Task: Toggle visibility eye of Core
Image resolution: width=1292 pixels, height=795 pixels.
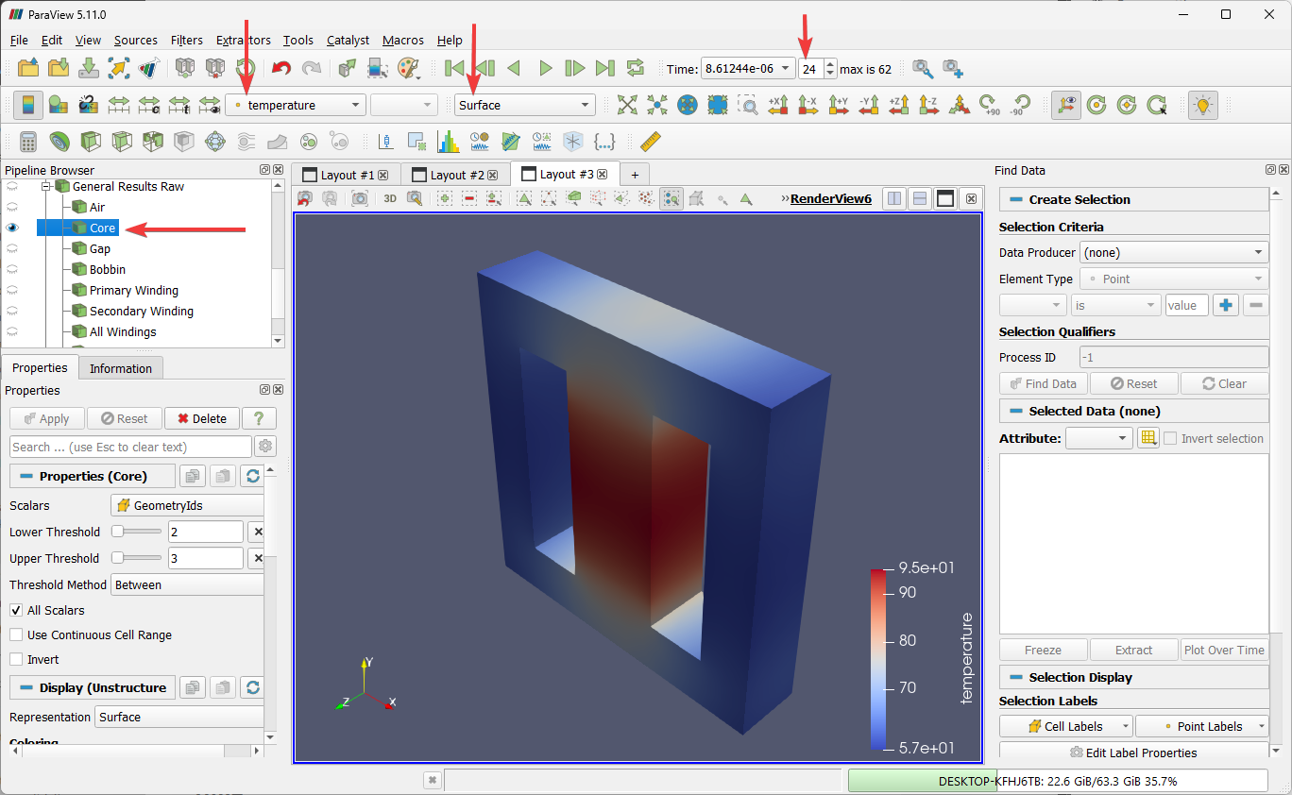Action: pos(12,228)
